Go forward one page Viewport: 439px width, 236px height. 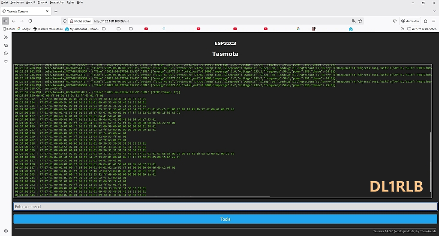pyautogui.click(x=22, y=21)
